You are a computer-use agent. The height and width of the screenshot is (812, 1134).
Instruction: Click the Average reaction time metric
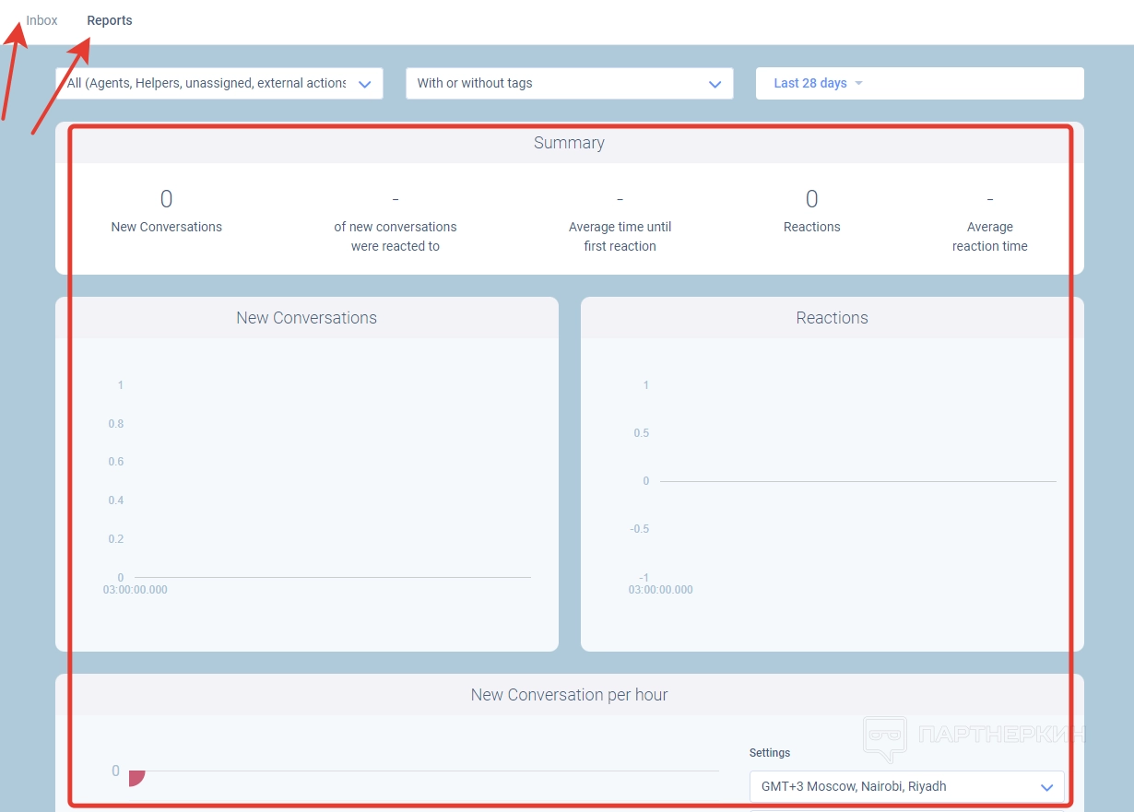(x=989, y=236)
